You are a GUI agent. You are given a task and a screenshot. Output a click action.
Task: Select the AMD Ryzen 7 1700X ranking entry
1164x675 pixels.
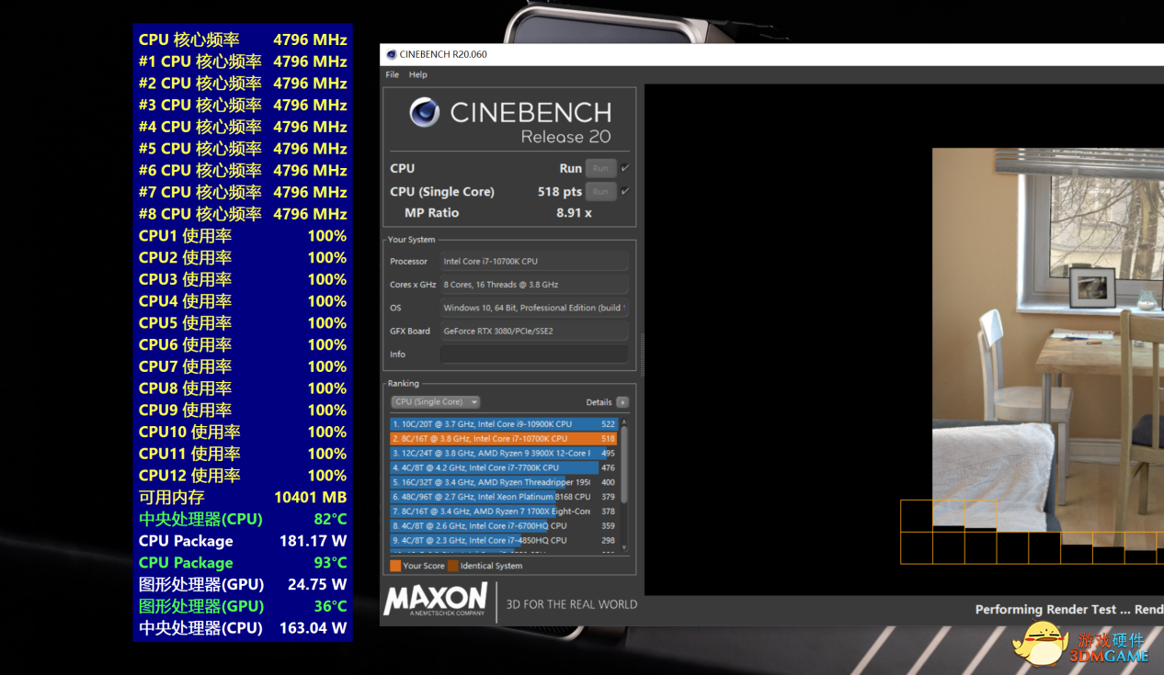(x=504, y=512)
